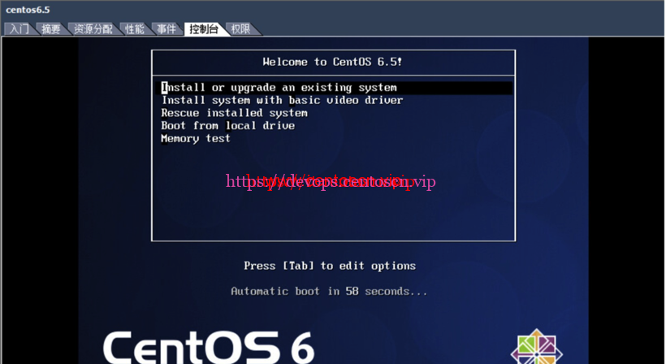
Task: Switch to the 权限 tab
Action: point(240,29)
